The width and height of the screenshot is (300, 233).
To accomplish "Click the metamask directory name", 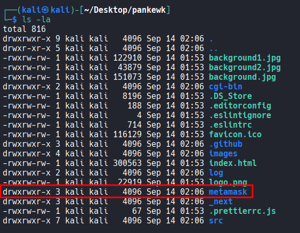I will 228,192.
